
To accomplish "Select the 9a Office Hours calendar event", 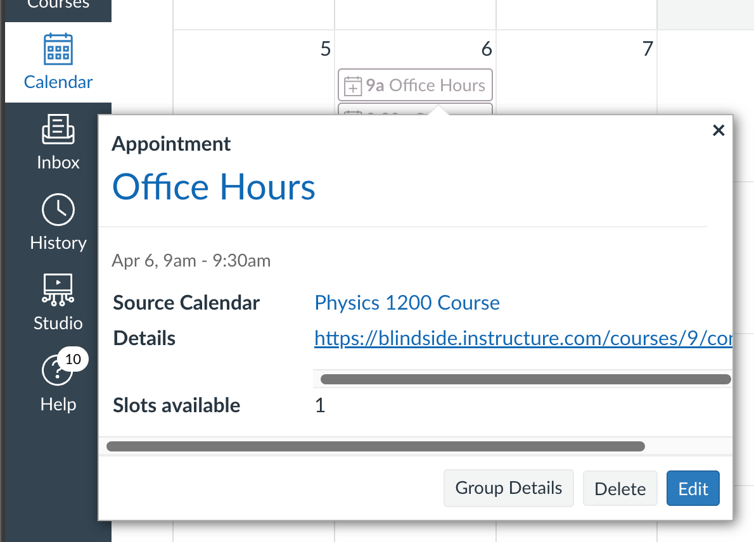I will (x=416, y=85).
